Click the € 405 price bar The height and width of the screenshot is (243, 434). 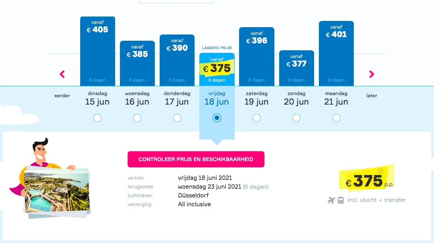[x=98, y=51]
